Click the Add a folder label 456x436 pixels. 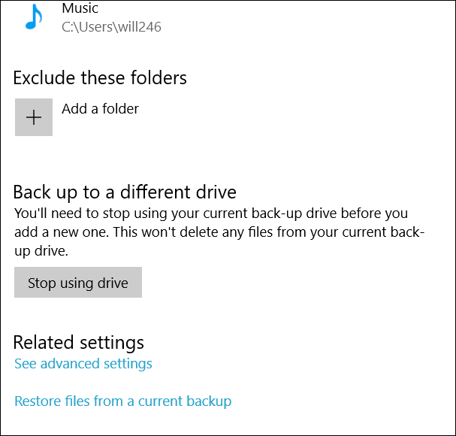click(x=101, y=109)
